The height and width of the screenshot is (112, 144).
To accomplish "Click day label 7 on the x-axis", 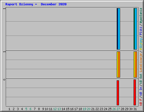I will point(35,109).
